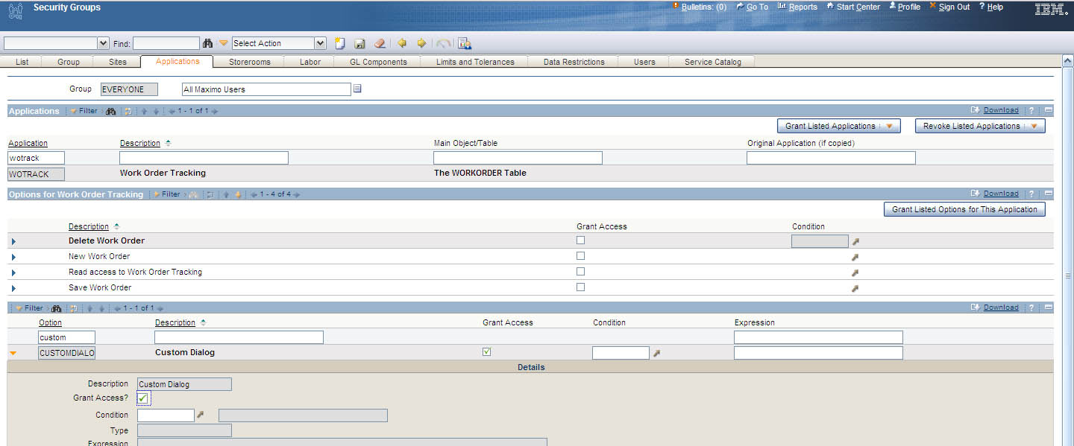Image resolution: width=1074 pixels, height=446 pixels.
Task: Open the Download link in the Applications section
Action: coord(1001,109)
